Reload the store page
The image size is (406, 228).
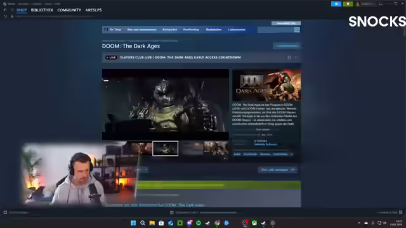pyautogui.click(x=5, y=16)
